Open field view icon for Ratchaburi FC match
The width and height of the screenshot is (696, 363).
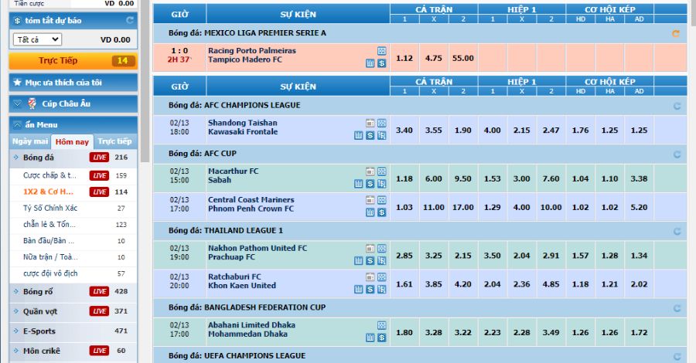click(382, 277)
